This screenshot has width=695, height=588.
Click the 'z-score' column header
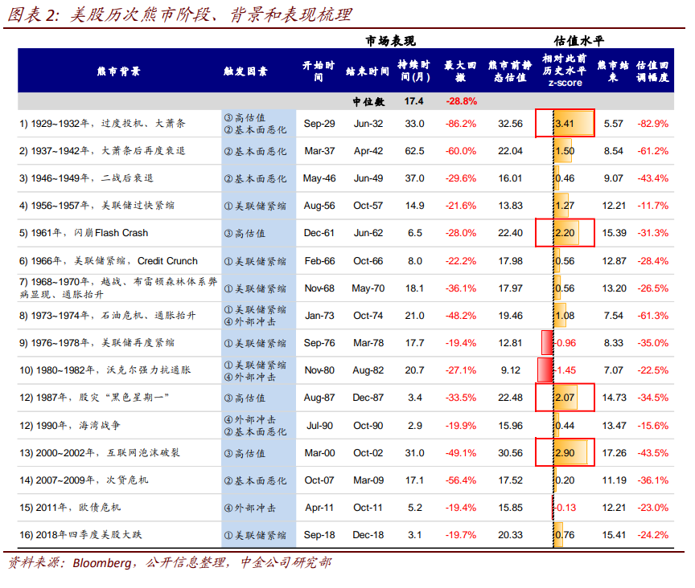pyautogui.click(x=565, y=71)
